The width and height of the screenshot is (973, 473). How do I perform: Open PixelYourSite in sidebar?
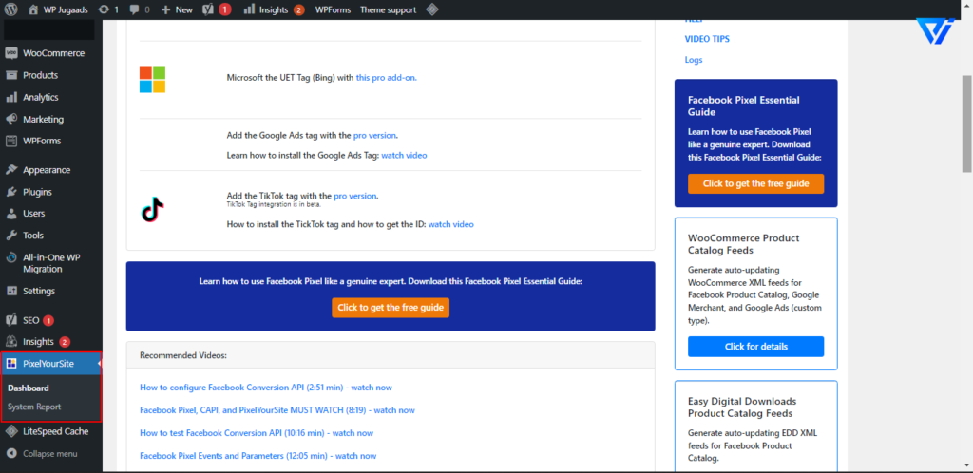(51, 363)
